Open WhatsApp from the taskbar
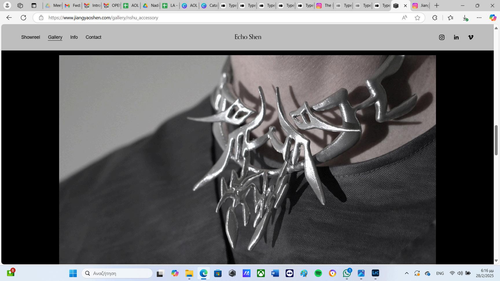This screenshot has width=500, height=281. (x=347, y=273)
